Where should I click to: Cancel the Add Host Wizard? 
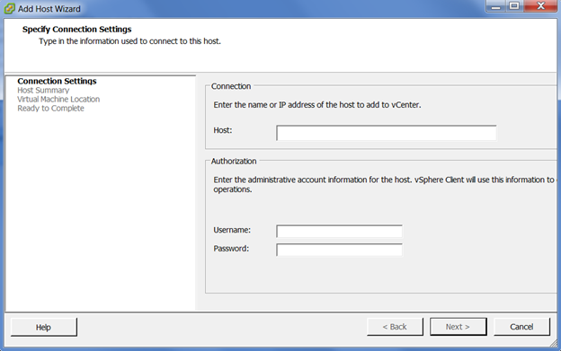[521, 327]
